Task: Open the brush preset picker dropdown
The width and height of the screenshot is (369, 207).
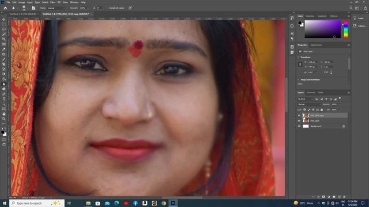Action: pyautogui.click(x=28, y=8)
